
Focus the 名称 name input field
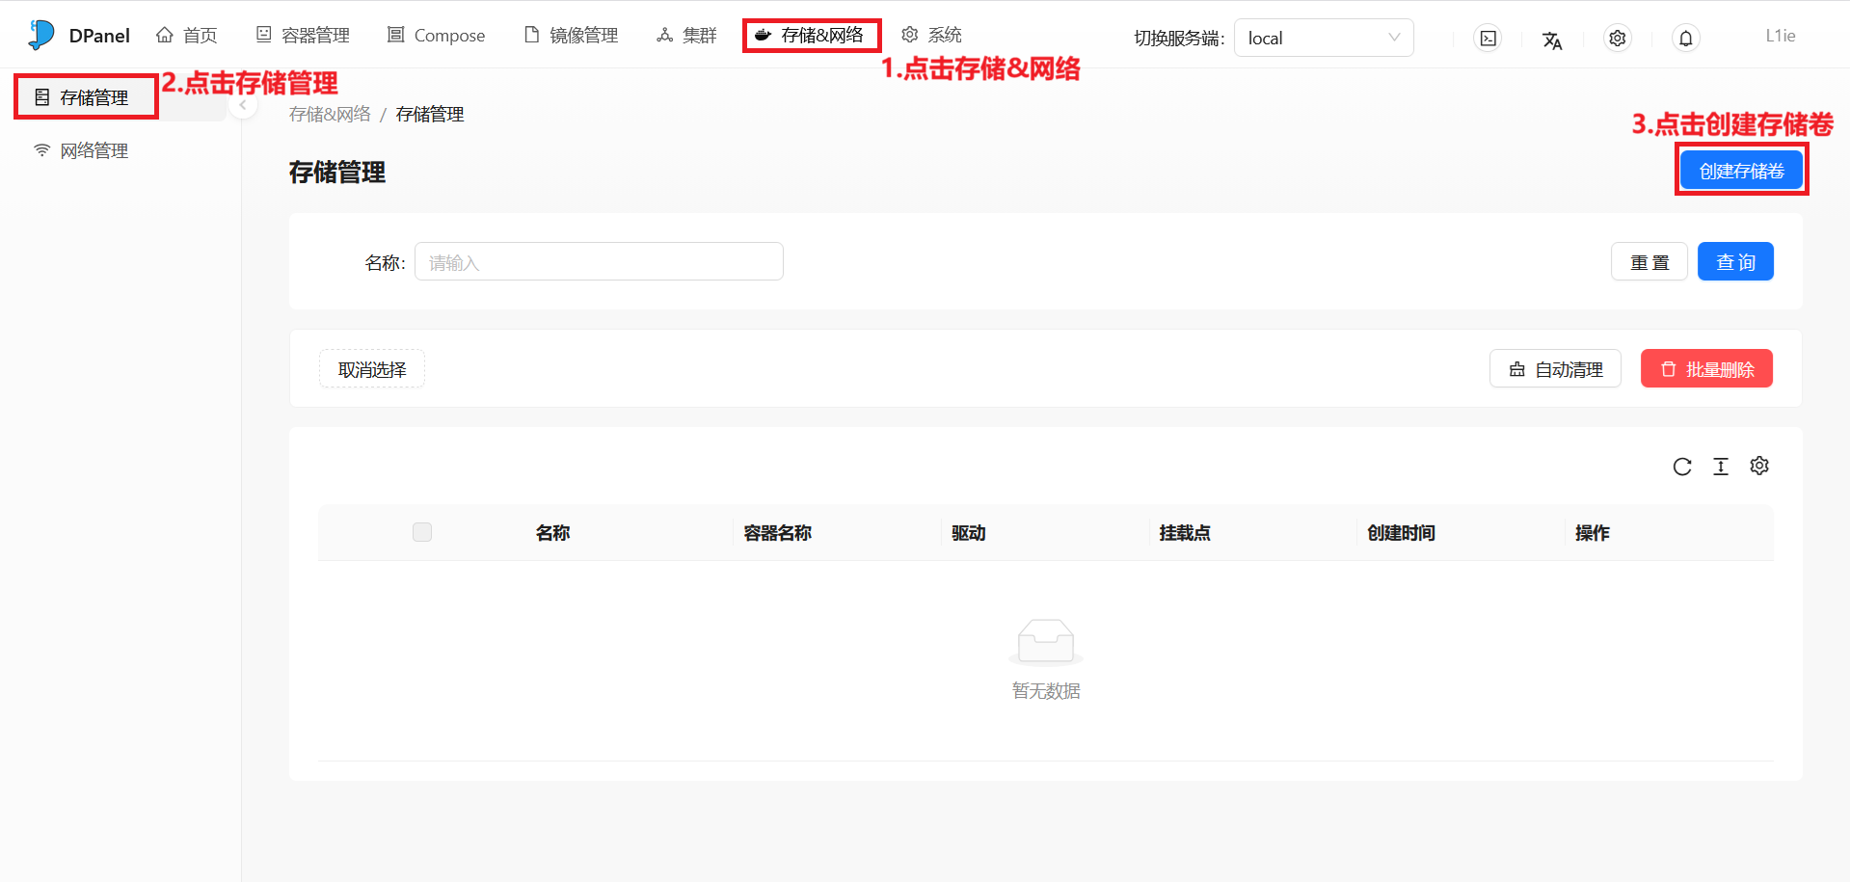[x=599, y=262]
